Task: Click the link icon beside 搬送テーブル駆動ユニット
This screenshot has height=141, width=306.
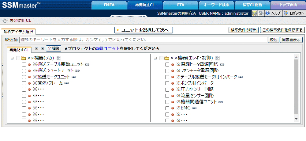Action: (x=87, y=64)
